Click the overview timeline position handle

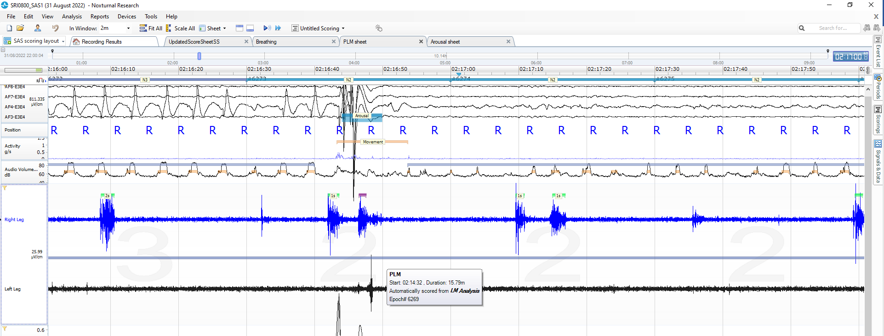(199, 56)
